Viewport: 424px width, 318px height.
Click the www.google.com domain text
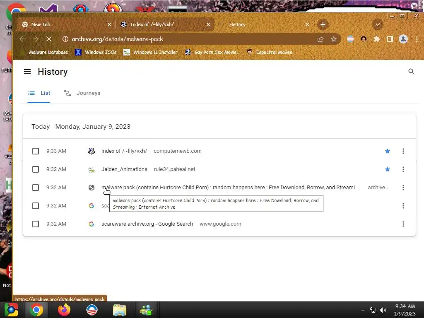pyautogui.click(x=220, y=224)
